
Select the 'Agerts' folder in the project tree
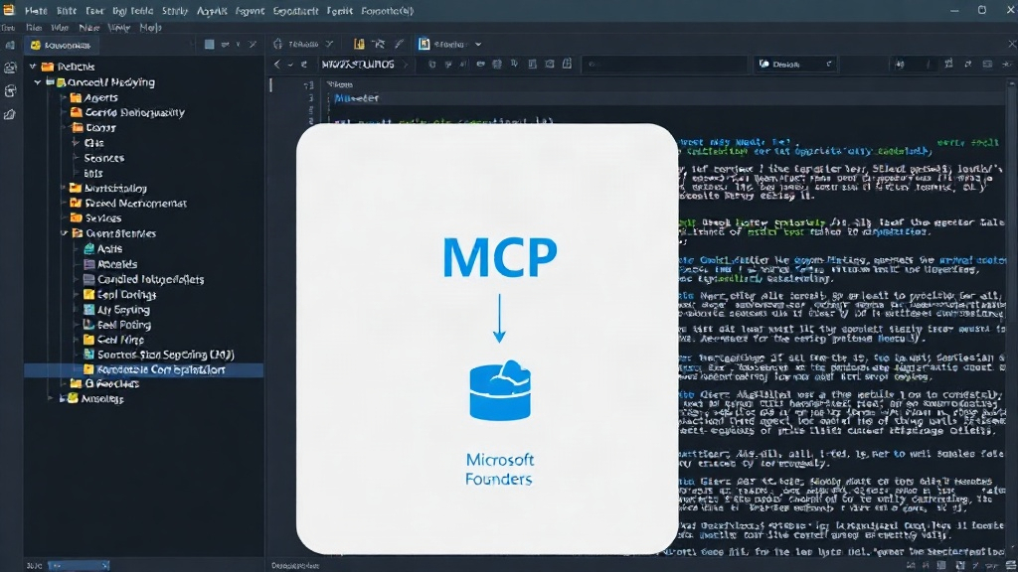(x=94, y=97)
